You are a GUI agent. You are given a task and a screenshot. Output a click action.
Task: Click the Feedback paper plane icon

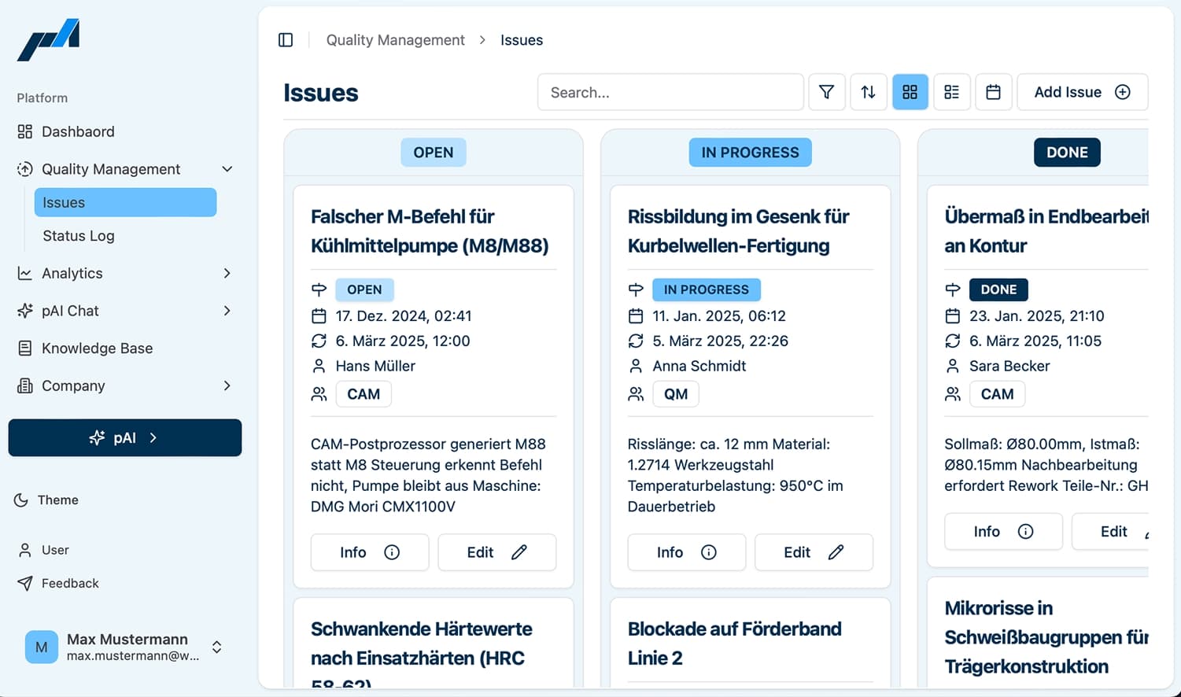pos(25,583)
